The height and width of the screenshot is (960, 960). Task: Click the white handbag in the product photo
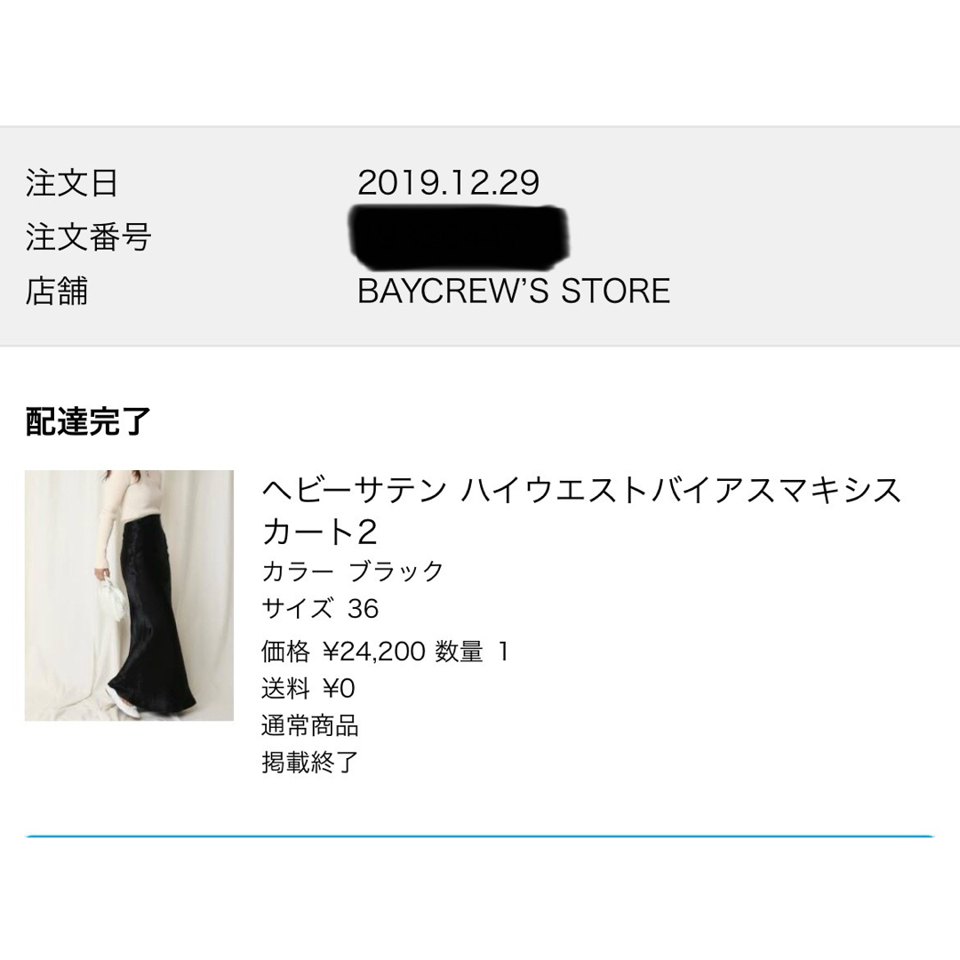[x=114, y=598]
